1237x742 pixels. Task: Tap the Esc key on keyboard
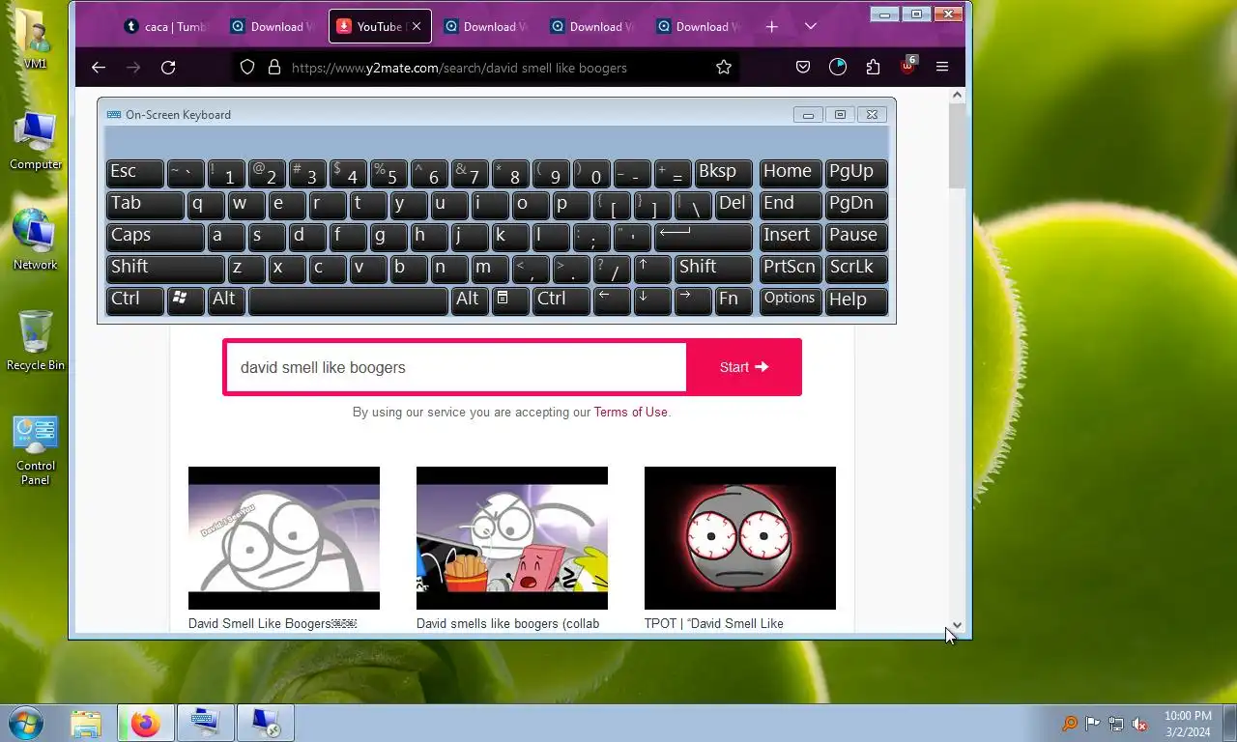coord(134,173)
